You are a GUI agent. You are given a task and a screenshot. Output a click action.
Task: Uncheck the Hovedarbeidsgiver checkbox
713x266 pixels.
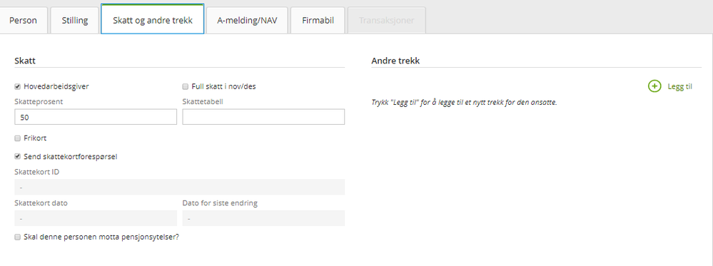[x=18, y=86]
